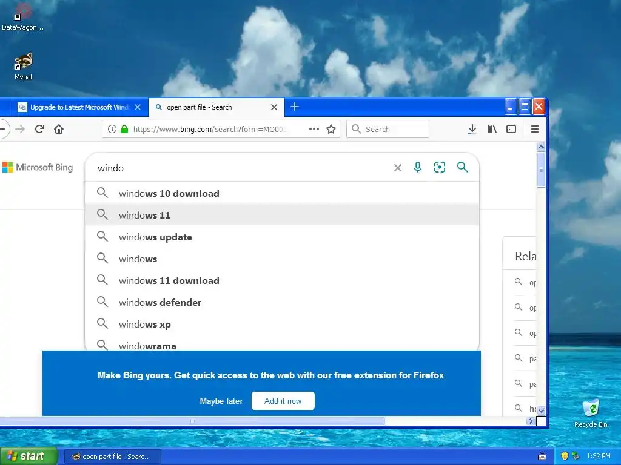Image resolution: width=621 pixels, height=465 pixels.
Task: Open the DataWagon desktop shortcut
Action: [x=22, y=16]
